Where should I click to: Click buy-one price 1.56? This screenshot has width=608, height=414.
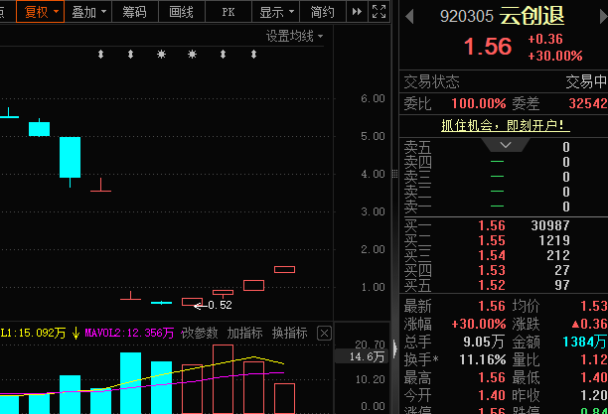point(492,225)
